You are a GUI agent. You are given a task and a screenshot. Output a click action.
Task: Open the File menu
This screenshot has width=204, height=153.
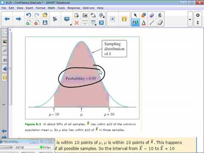4,8
